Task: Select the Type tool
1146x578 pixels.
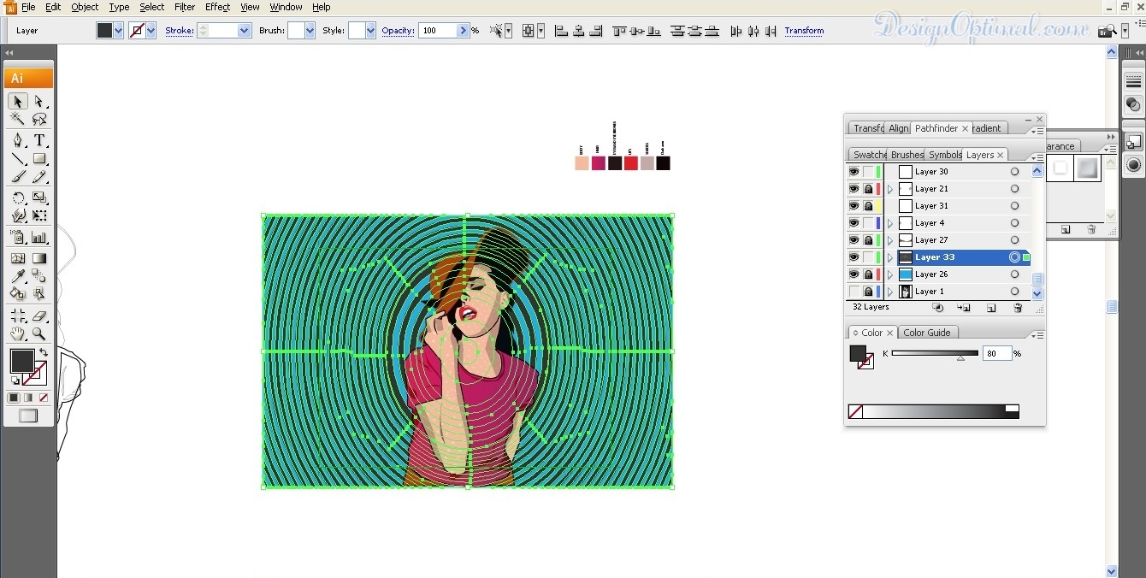Action: (39, 140)
